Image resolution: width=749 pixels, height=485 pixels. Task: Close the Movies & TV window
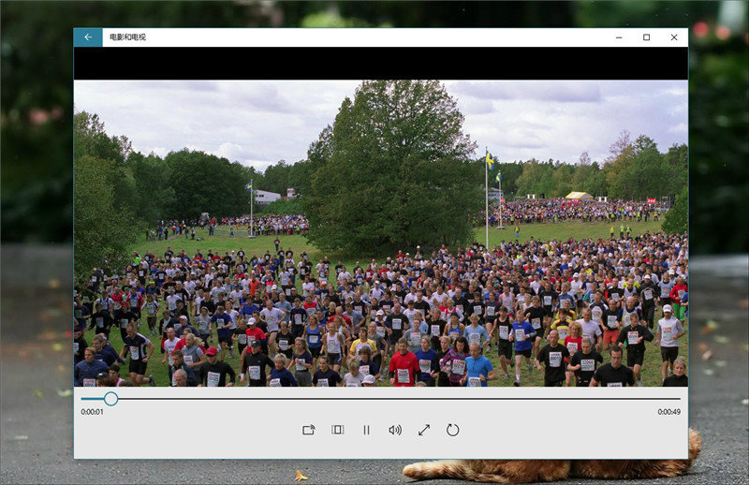pos(674,37)
